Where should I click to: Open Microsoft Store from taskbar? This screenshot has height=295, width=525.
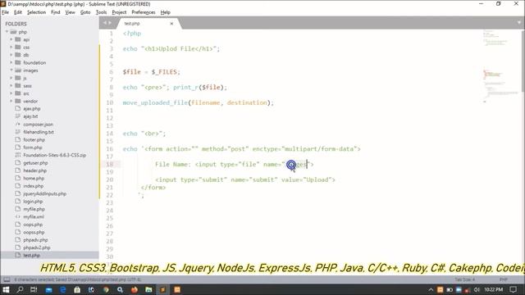click(x=77, y=289)
